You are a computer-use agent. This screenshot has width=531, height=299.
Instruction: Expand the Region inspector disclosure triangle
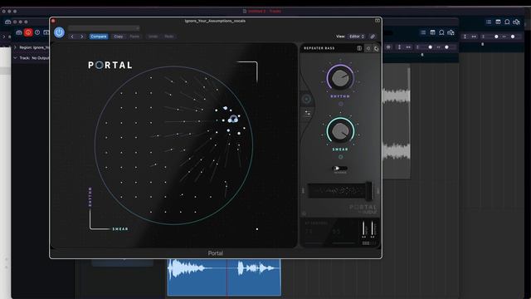[x=15, y=47]
